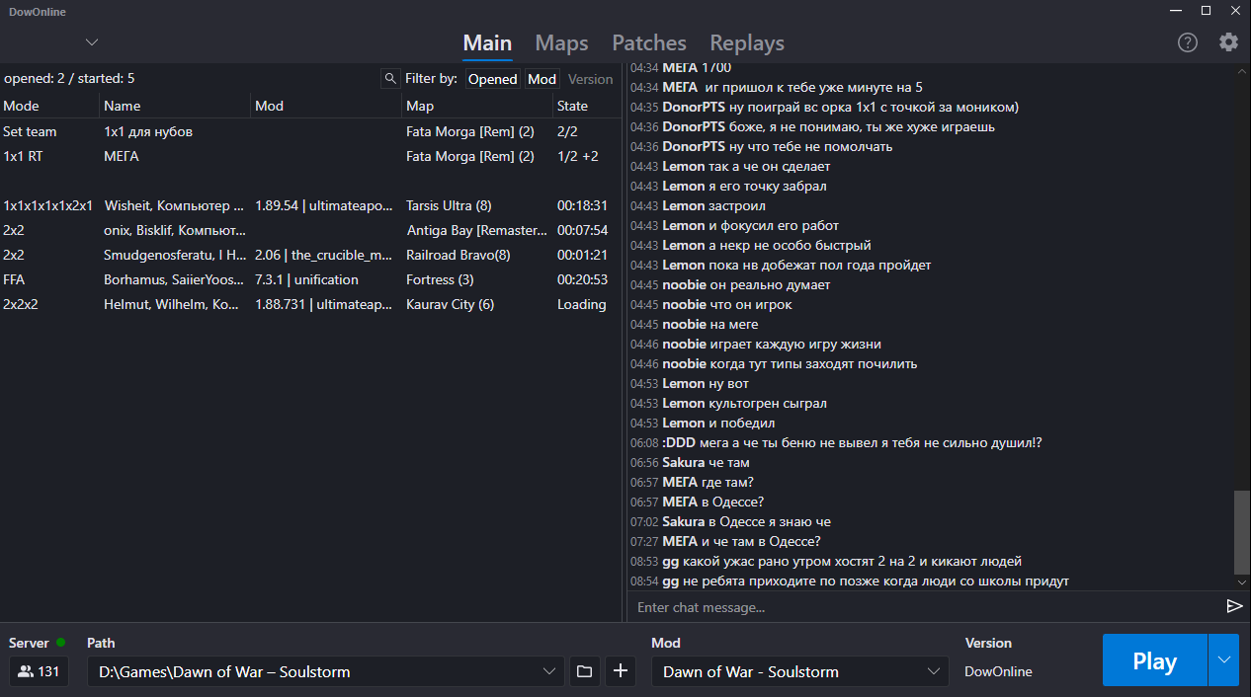Toggle the Version filter

click(590, 79)
